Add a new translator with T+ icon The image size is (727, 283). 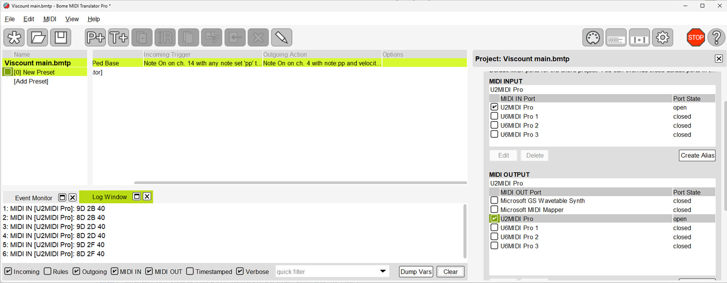(118, 38)
